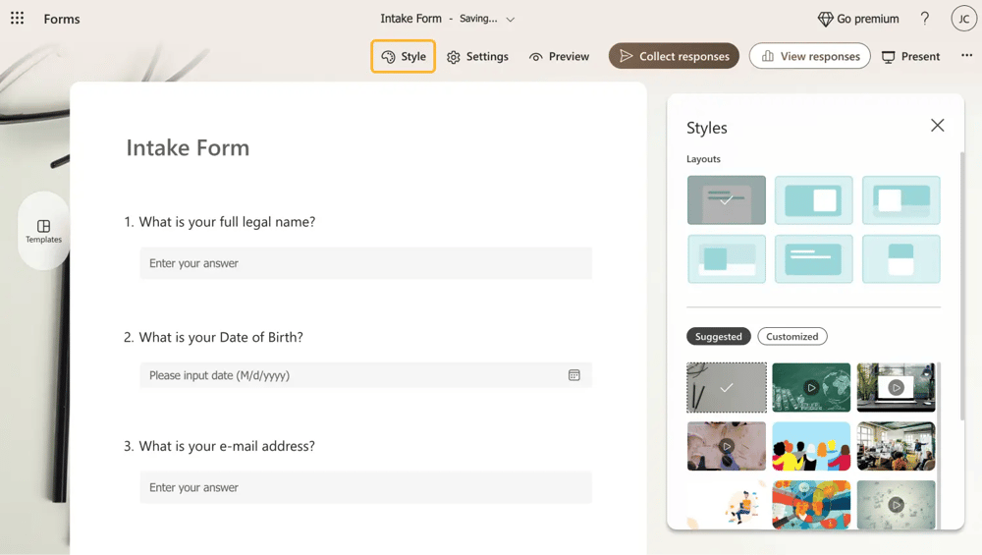
Task: Open the help question mark icon
Action: (x=924, y=19)
